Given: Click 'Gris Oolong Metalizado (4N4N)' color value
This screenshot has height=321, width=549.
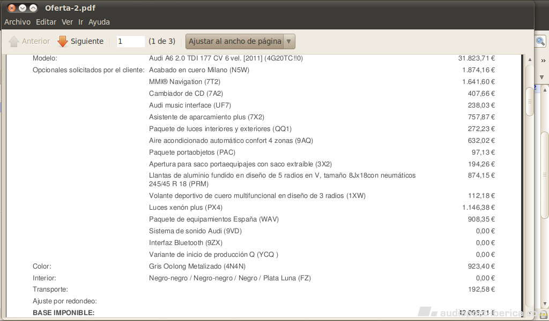Looking at the screenshot, I should (x=197, y=266).
